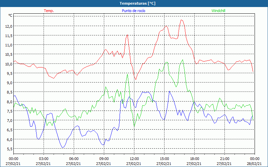Click the '7,0' y-axis value

tap(9, 121)
